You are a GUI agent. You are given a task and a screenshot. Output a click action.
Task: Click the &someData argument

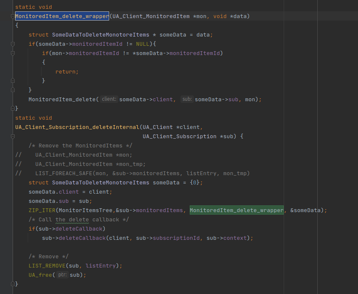coord(305,210)
